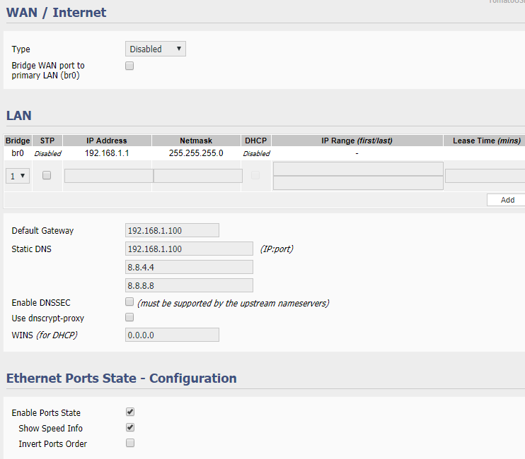The height and width of the screenshot is (459, 525).
Task: Click the new bridge IP Address field
Action: coord(108,176)
